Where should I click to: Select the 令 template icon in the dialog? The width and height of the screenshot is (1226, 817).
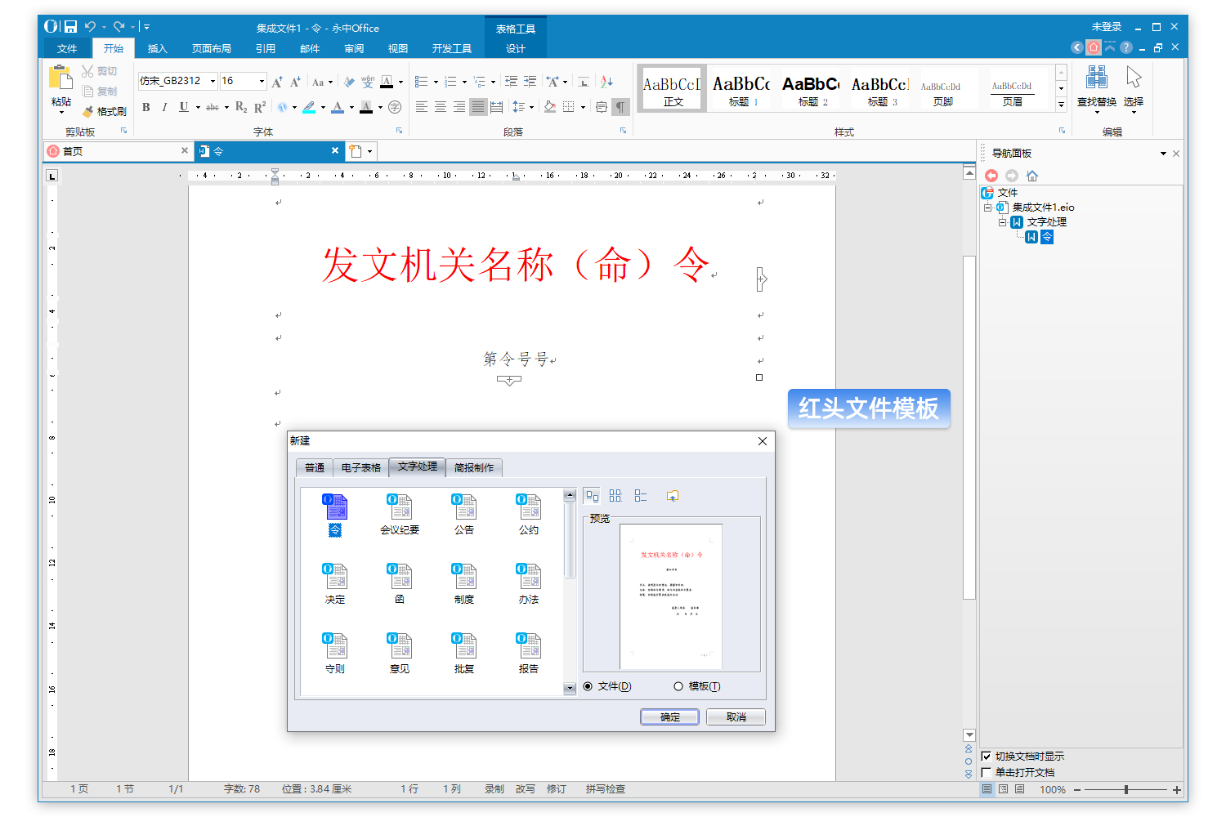tap(335, 507)
